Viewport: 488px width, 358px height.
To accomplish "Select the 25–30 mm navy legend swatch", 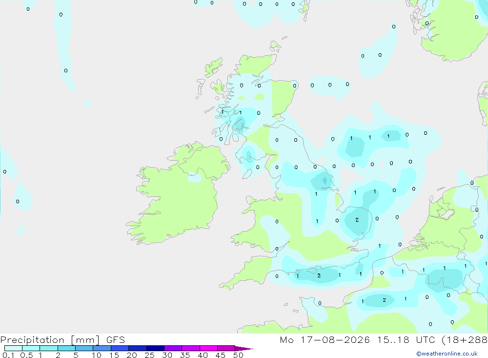I will 155,348.
